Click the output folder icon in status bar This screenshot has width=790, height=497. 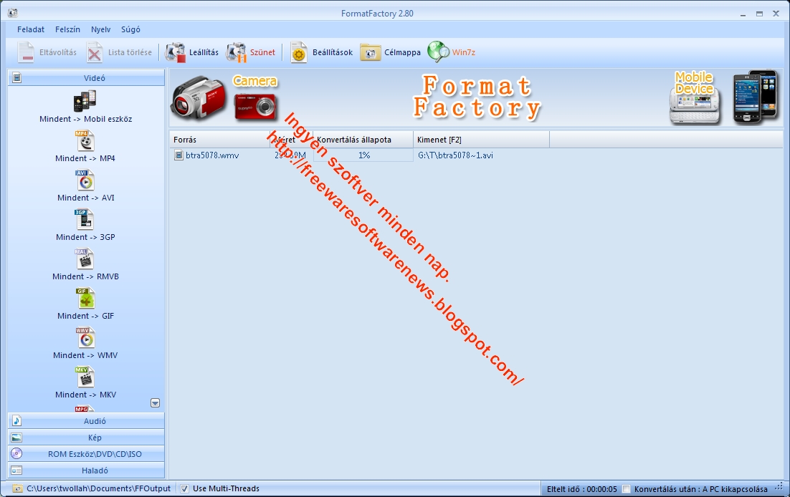click(18, 488)
